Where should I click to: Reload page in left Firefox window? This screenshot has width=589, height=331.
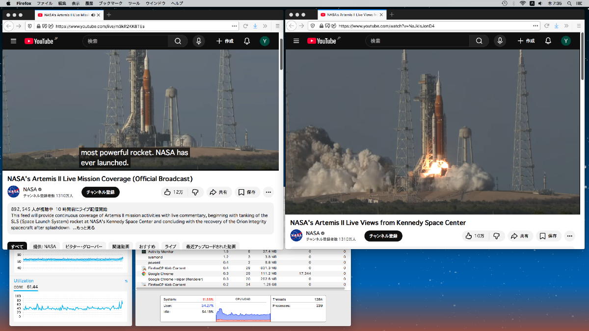pos(245,26)
